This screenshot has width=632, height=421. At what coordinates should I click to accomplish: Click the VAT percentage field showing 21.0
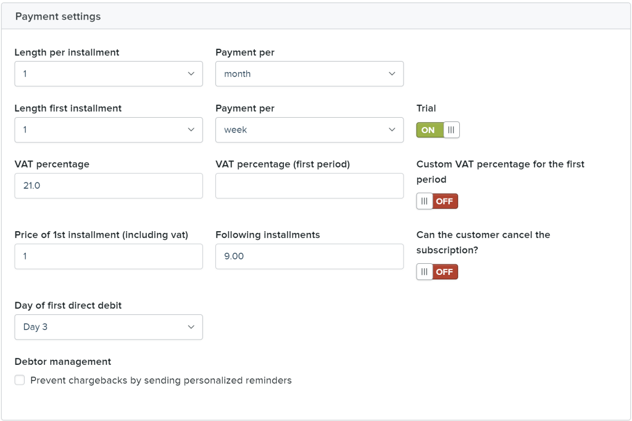click(x=109, y=186)
